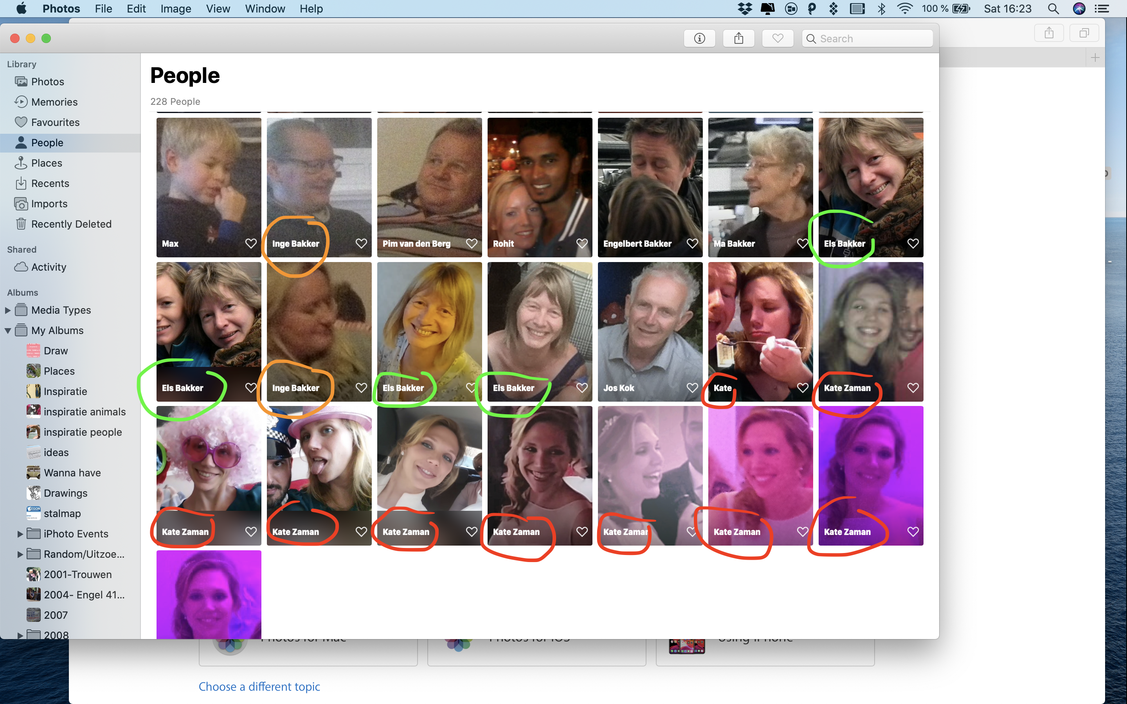The height and width of the screenshot is (704, 1127).
Task: Collapse the My Albums folder
Action: click(7, 330)
